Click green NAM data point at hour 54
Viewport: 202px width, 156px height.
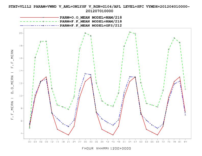pyautogui.click(x=130, y=32)
